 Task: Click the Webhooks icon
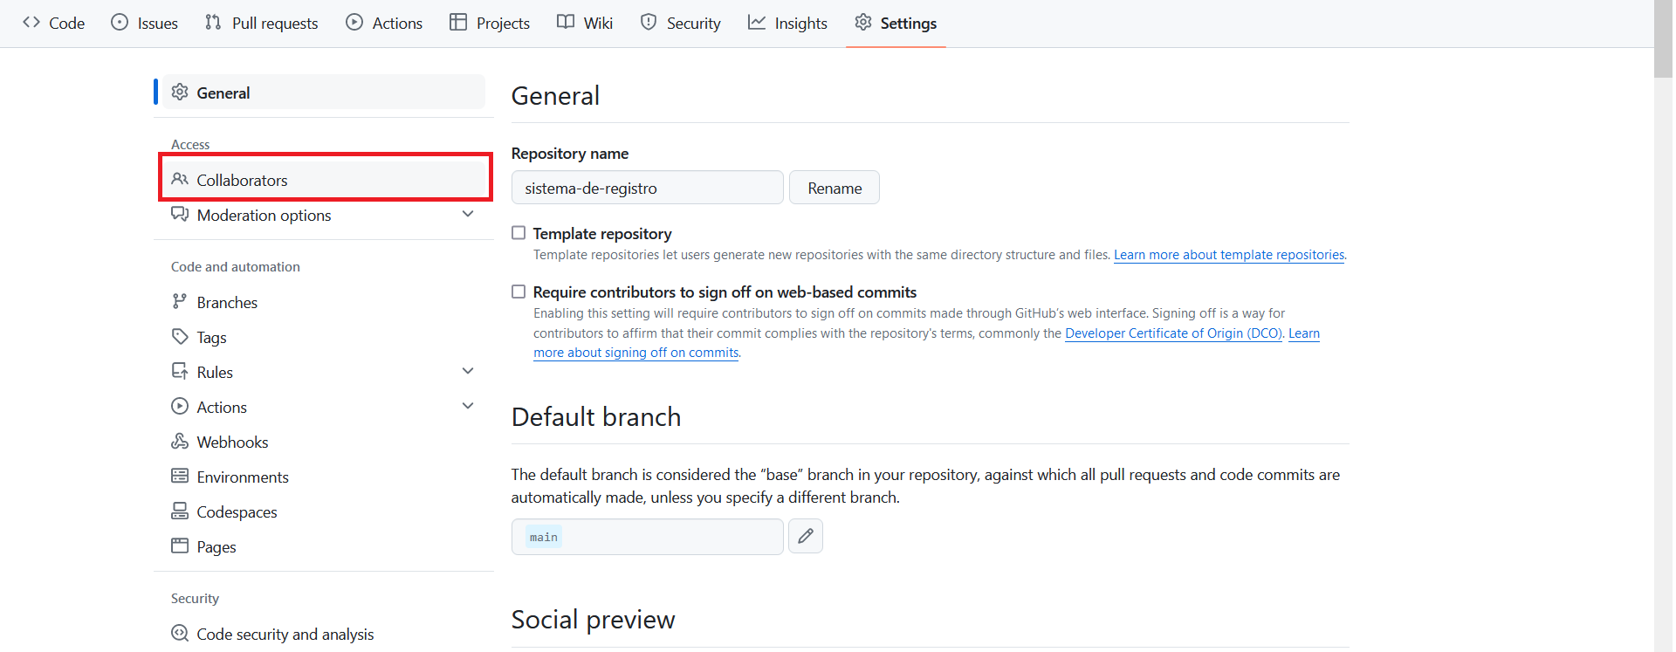pyautogui.click(x=180, y=442)
